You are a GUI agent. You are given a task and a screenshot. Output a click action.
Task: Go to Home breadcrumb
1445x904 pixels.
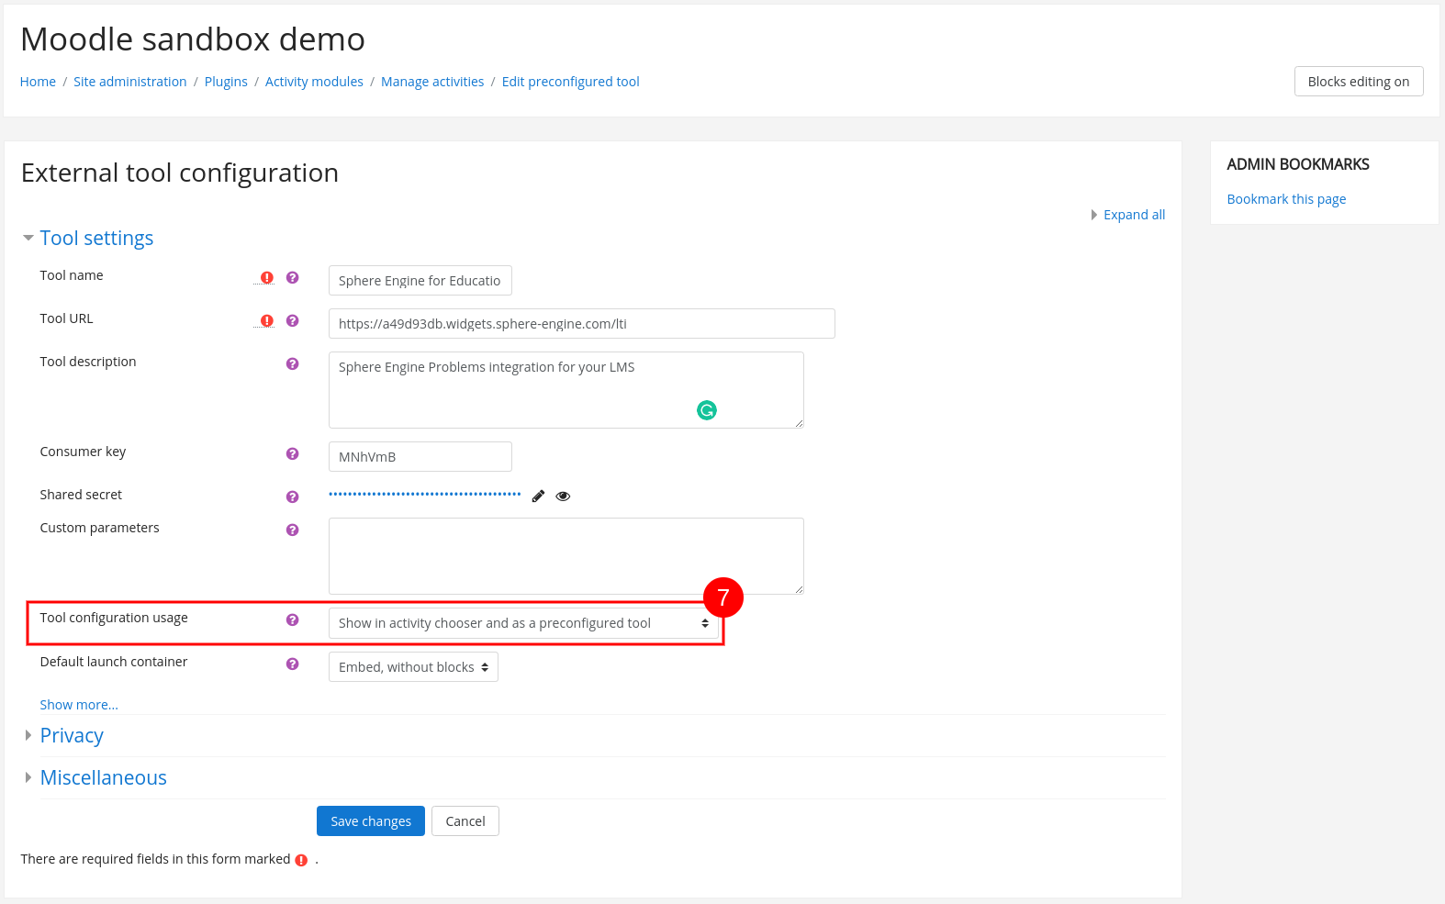pos(38,82)
